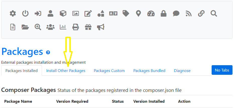This screenshot has width=234, height=108.
Task: Go to the Diagnose tab
Action: 182,71
